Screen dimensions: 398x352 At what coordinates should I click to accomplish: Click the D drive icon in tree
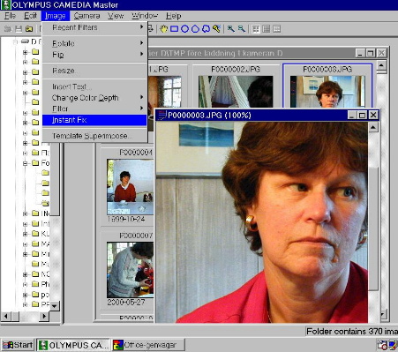[26, 41]
